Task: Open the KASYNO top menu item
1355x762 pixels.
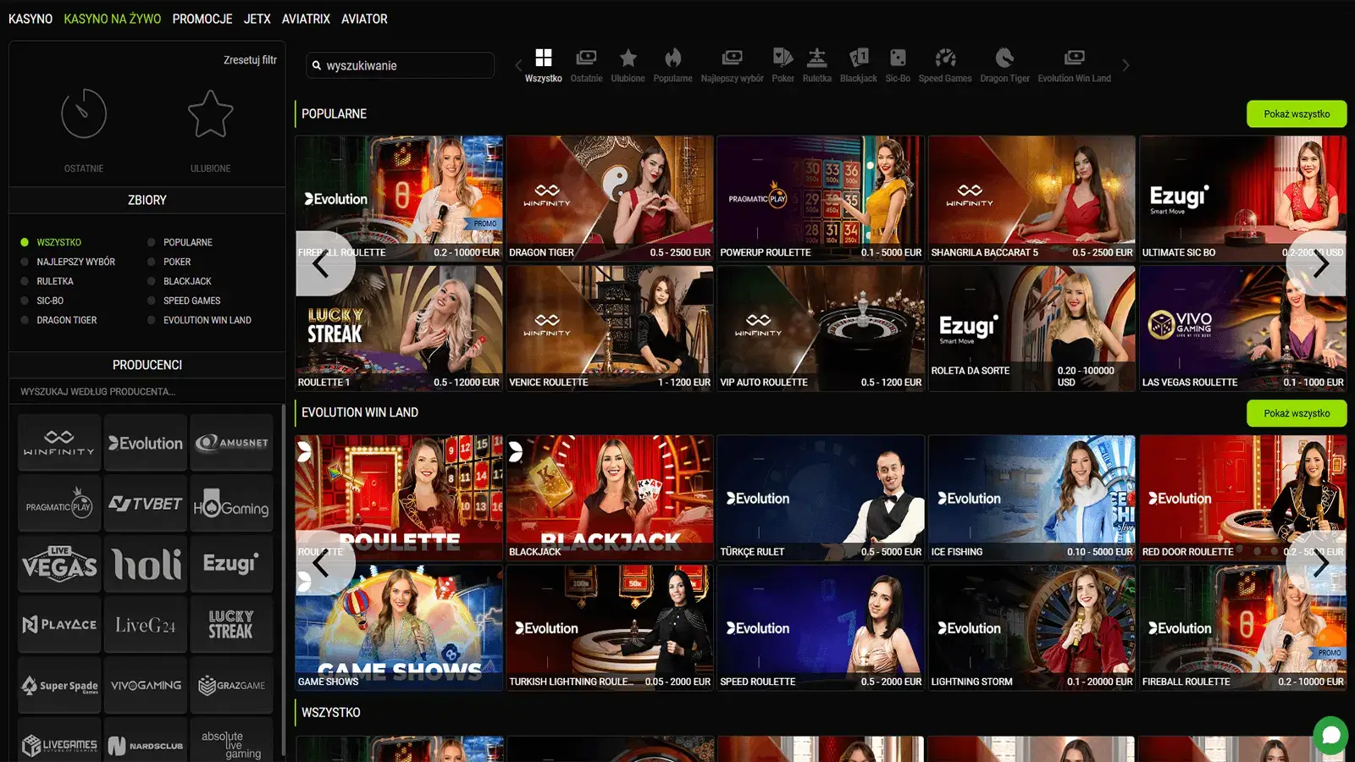Action: 30,19
